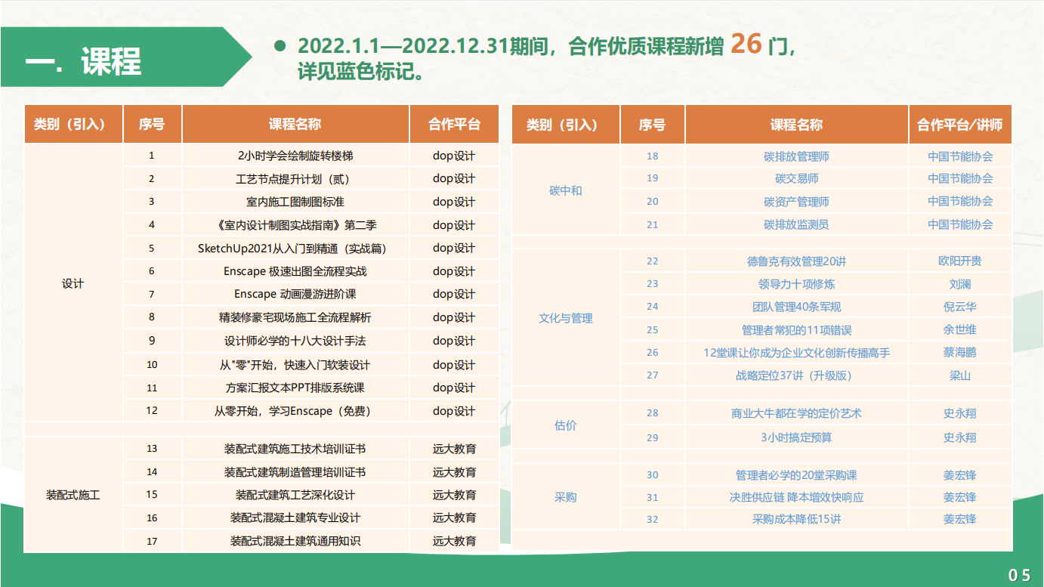Click course '碳资产管理师'
1044x587 pixels.
click(797, 202)
